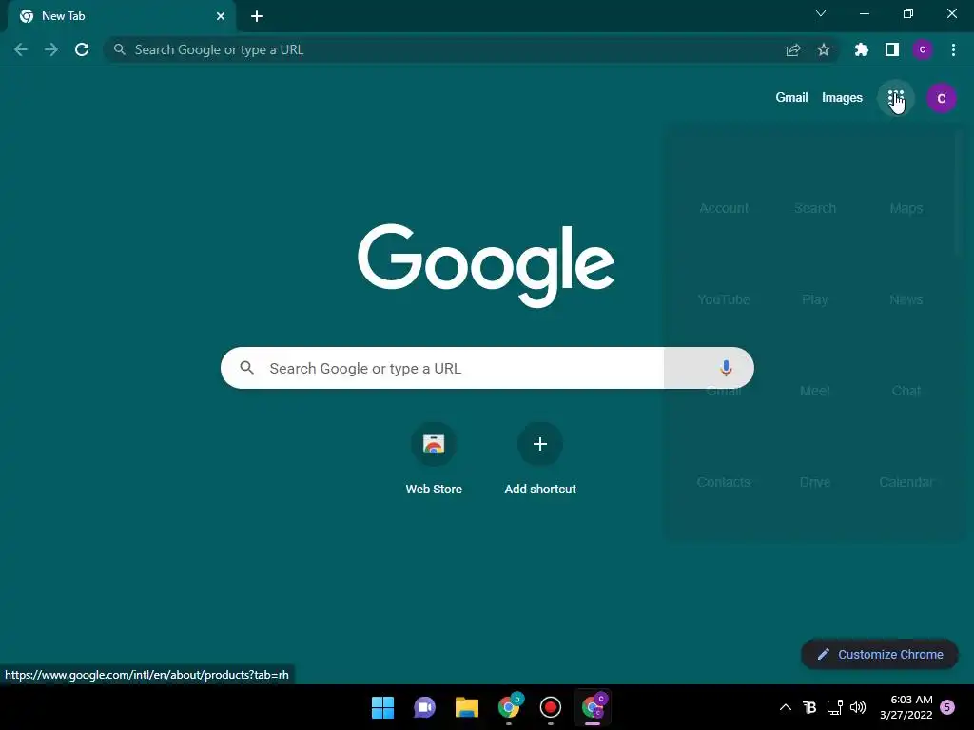Screen dimensions: 974x730
Task: Click the Customize Chrome button
Action: (880, 654)
